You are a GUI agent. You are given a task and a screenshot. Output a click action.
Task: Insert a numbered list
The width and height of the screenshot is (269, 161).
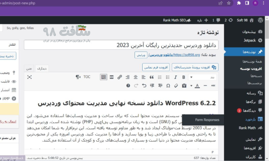point(159,77)
